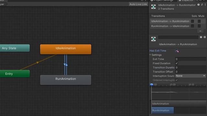Click the transition name input field

[x=178, y=37]
